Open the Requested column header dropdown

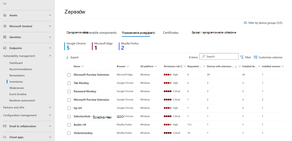pos(204,67)
